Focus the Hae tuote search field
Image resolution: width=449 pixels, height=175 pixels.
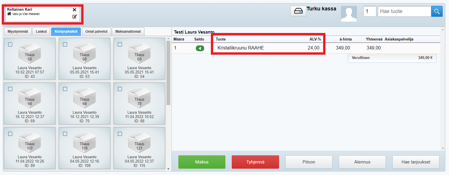[404, 11]
